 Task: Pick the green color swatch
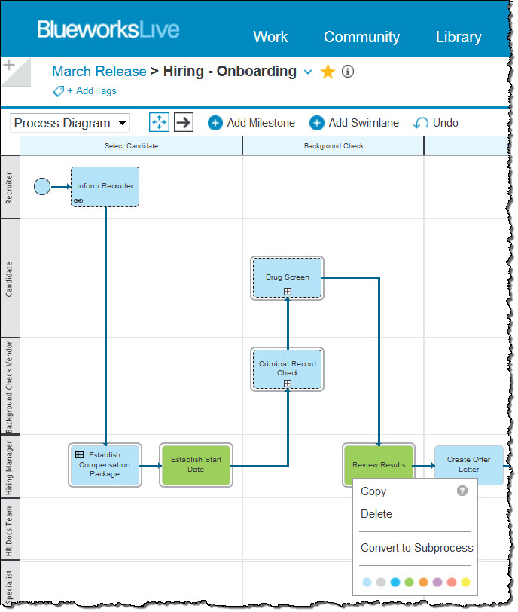410,583
